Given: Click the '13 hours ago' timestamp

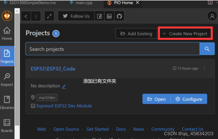Looking at the screenshot, I should (185, 68).
